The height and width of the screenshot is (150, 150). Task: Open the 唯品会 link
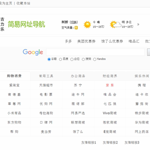tap(110, 94)
